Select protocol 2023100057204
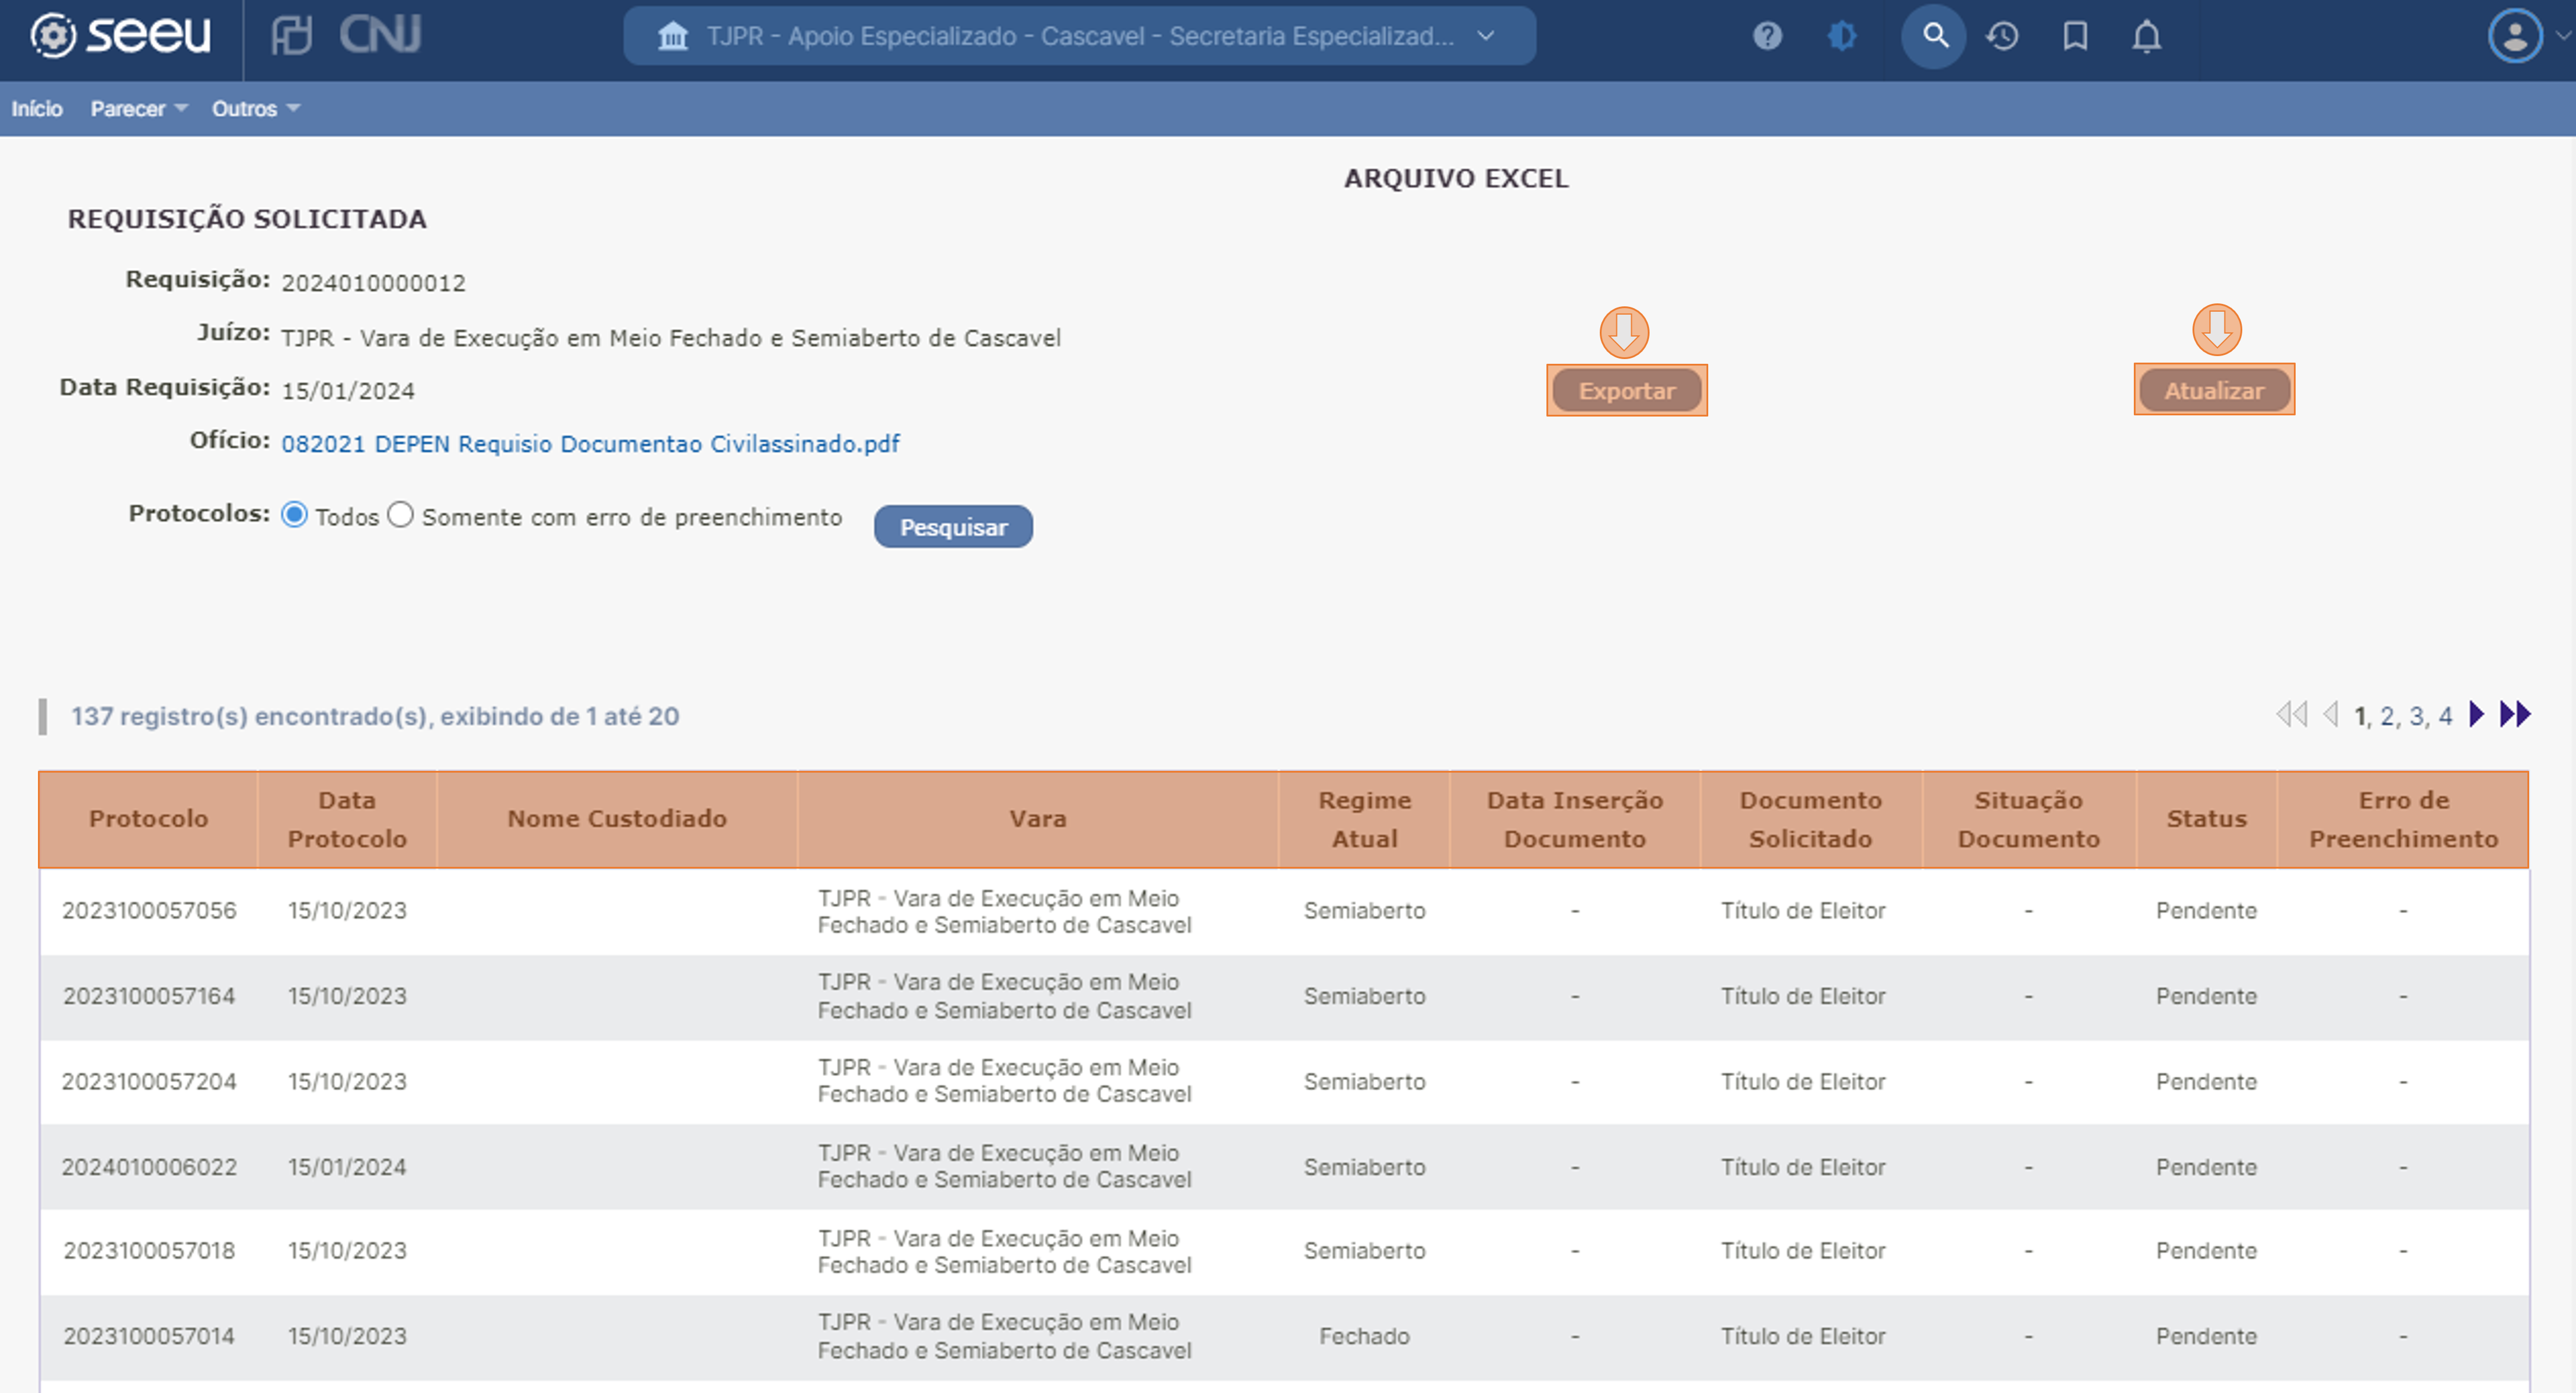The height and width of the screenshot is (1393, 2576). [149, 1081]
